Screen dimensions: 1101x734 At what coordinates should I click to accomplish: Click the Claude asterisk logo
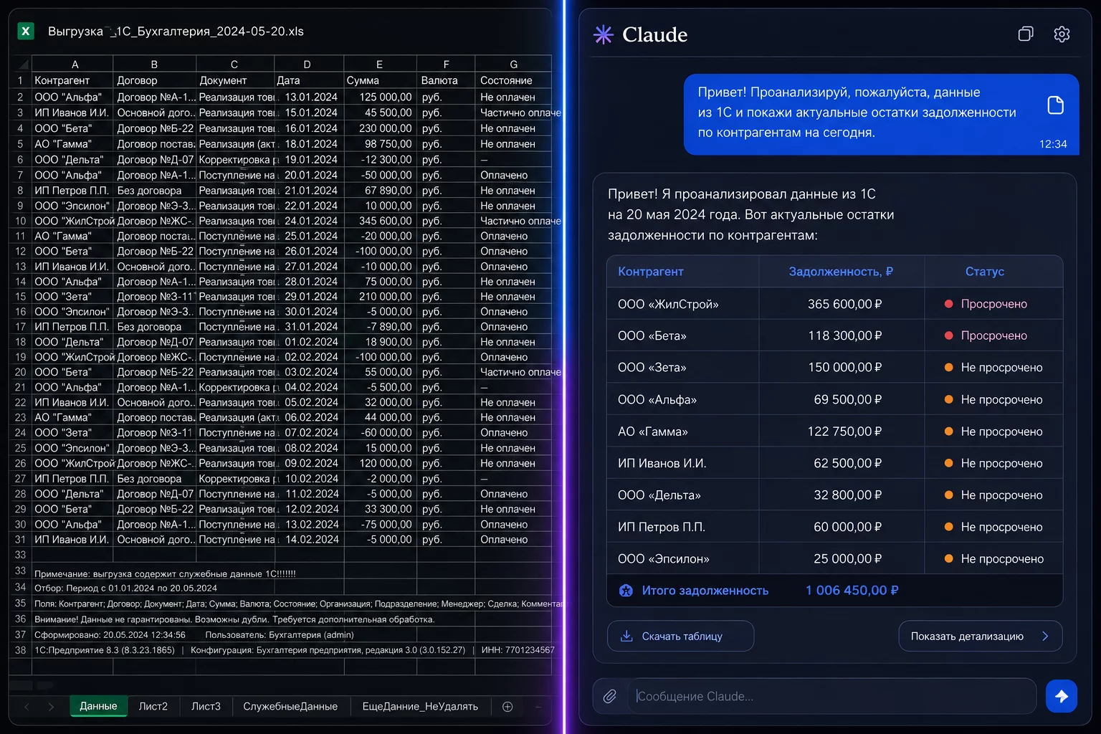pos(604,34)
